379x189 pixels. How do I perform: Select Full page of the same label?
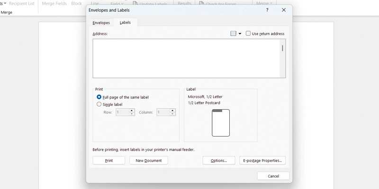pyautogui.click(x=99, y=97)
